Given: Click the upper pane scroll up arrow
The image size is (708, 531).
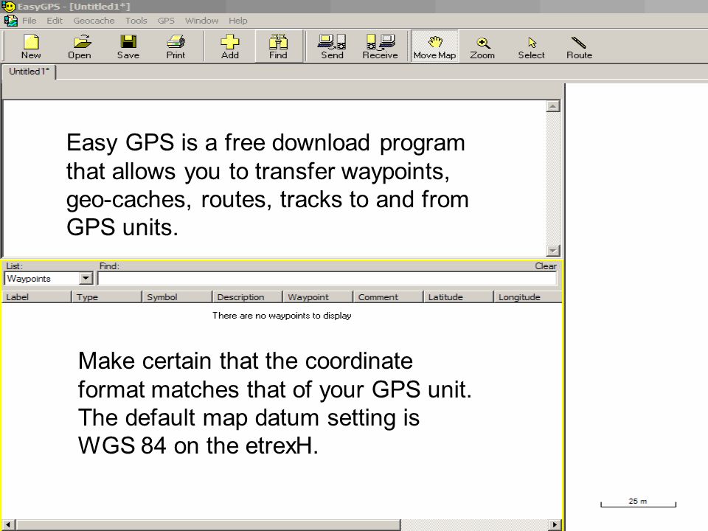Looking at the screenshot, I should coord(553,106).
